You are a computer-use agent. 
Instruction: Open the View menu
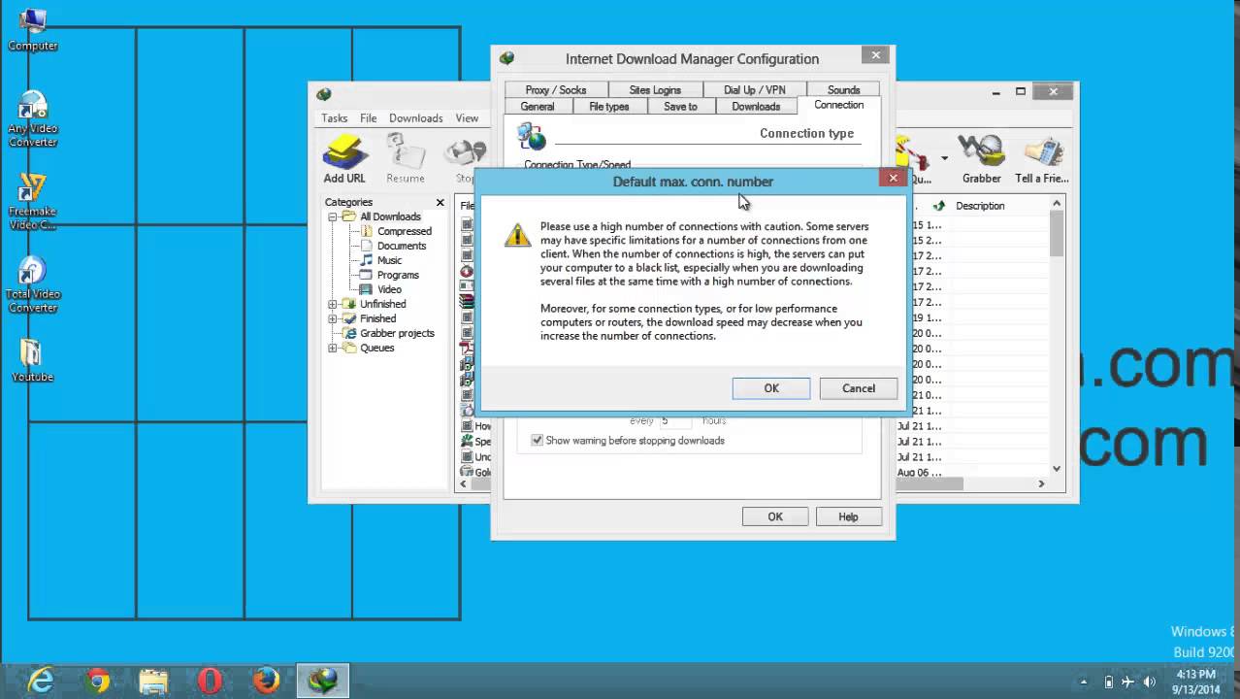pyautogui.click(x=467, y=117)
